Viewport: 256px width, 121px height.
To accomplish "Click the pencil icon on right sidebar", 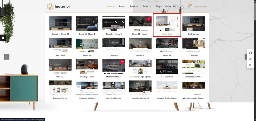I will [250, 59].
